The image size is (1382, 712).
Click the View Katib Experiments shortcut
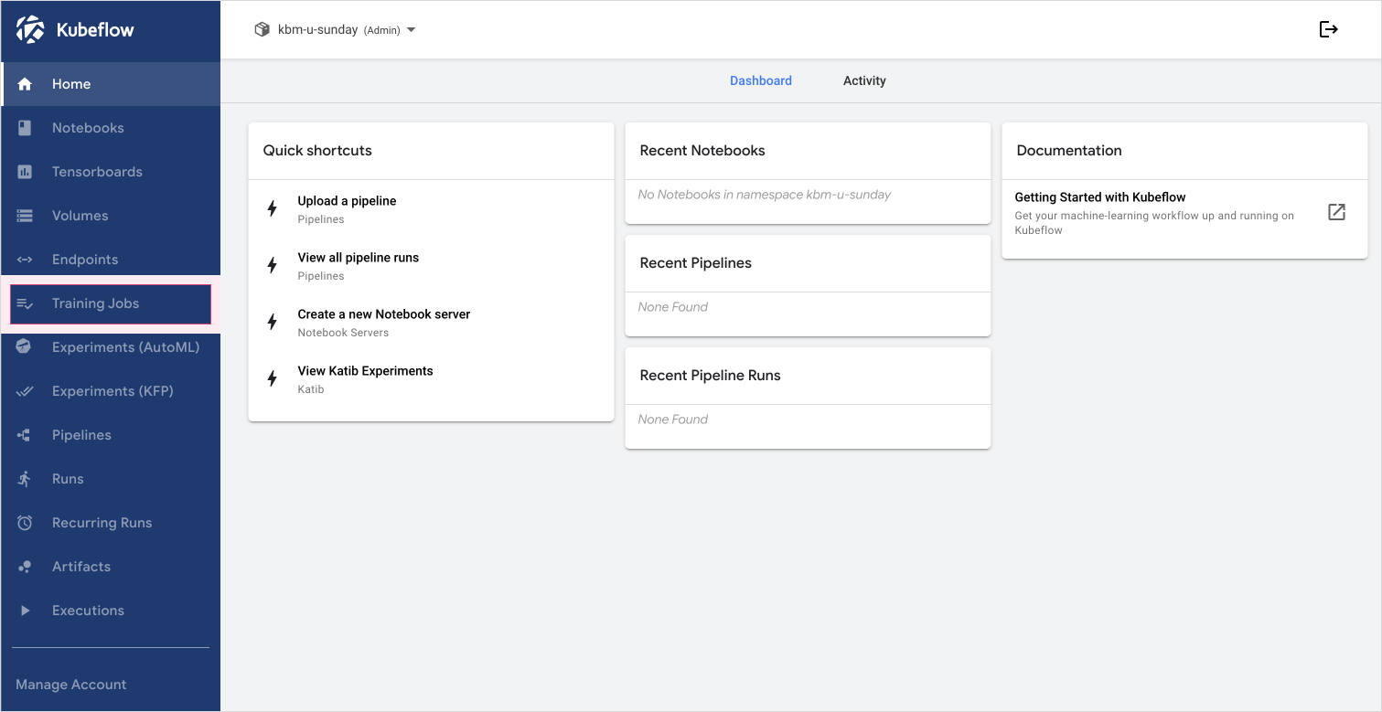(431, 379)
